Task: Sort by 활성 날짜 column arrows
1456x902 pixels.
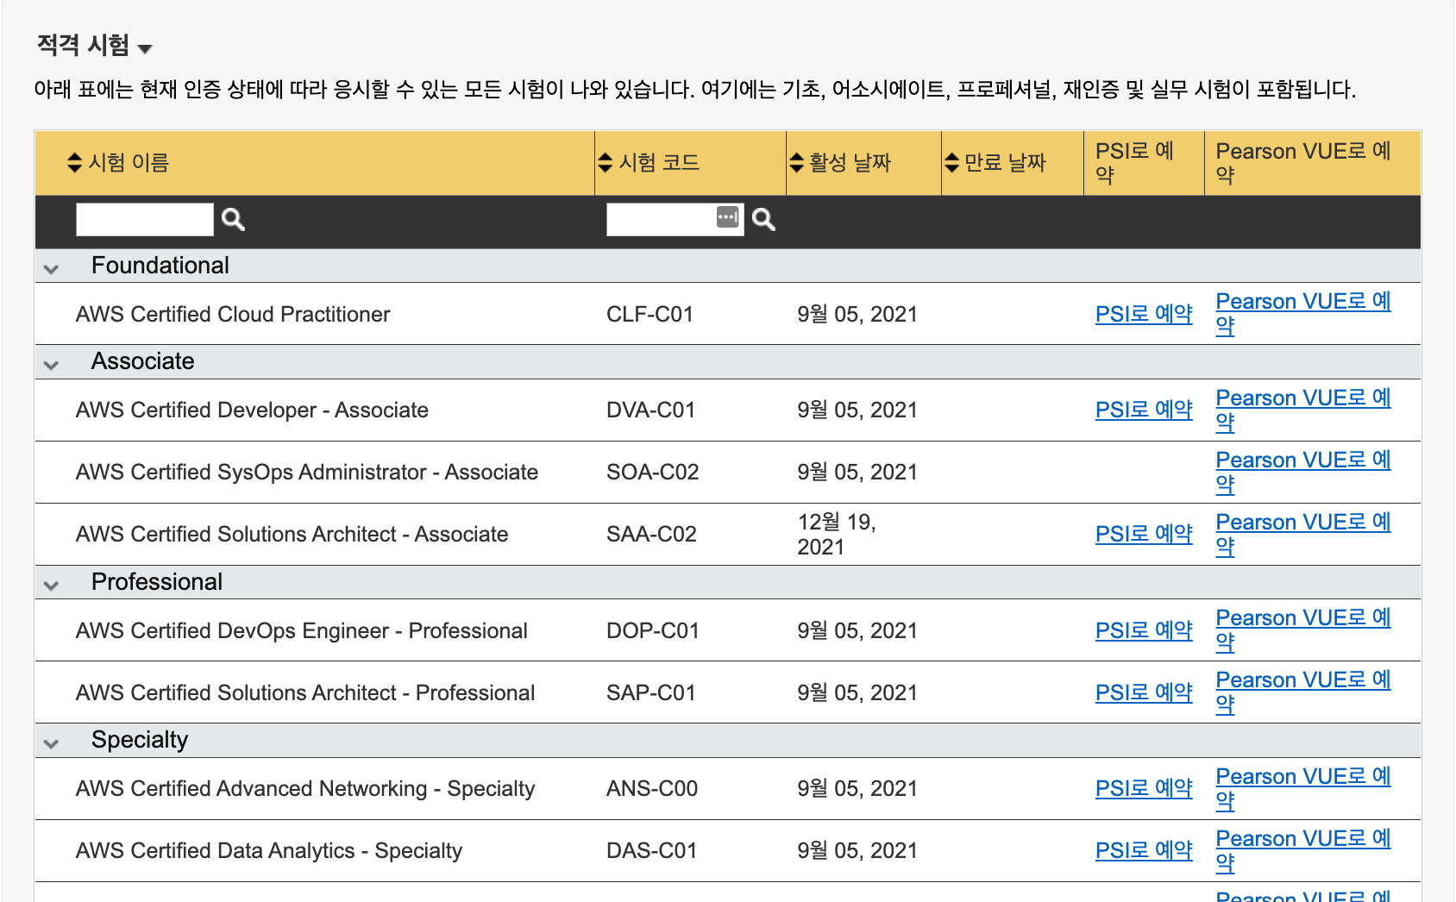Action: tap(797, 162)
